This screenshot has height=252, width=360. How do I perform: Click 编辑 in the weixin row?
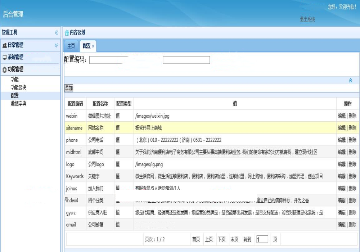[x=342, y=116]
